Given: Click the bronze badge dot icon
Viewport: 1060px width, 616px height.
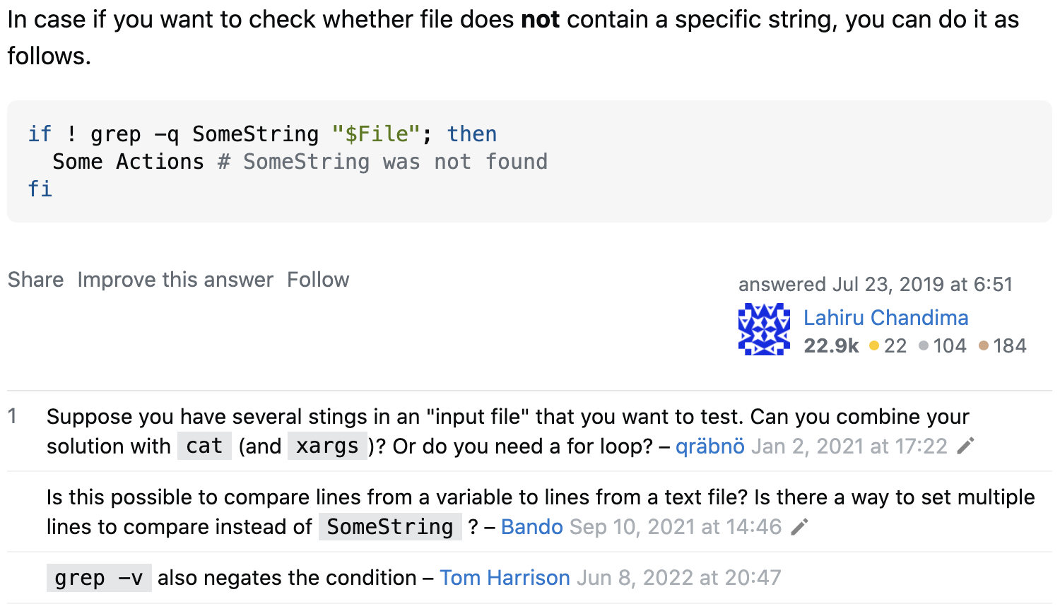Looking at the screenshot, I should point(984,345).
